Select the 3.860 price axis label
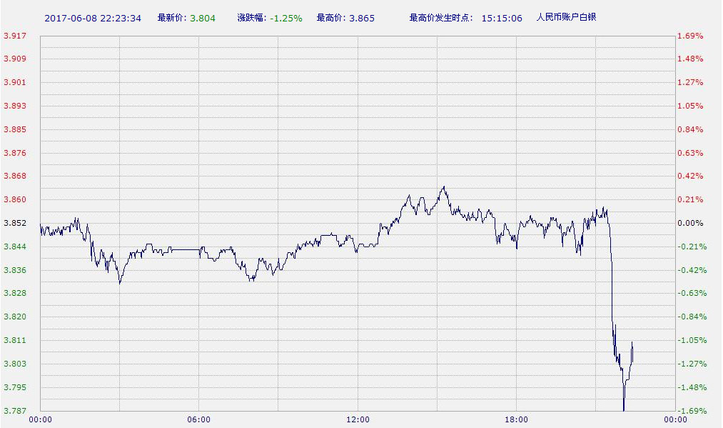The width and height of the screenshot is (723, 428). pyautogui.click(x=15, y=199)
